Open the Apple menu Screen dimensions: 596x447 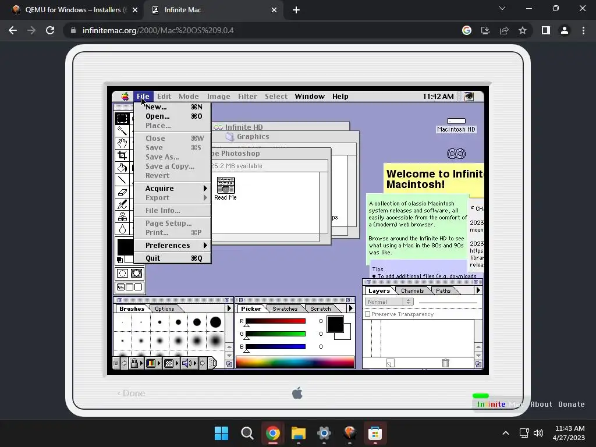click(x=125, y=97)
